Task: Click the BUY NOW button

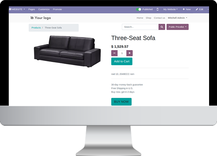Action: [121, 102]
